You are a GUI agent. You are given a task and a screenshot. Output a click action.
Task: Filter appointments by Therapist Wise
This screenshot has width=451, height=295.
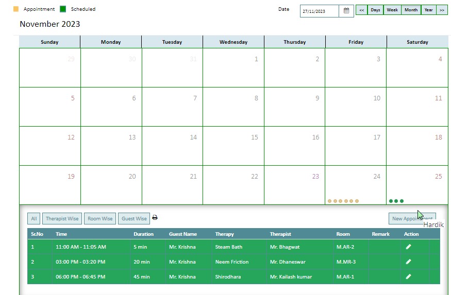pyautogui.click(x=62, y=219)
